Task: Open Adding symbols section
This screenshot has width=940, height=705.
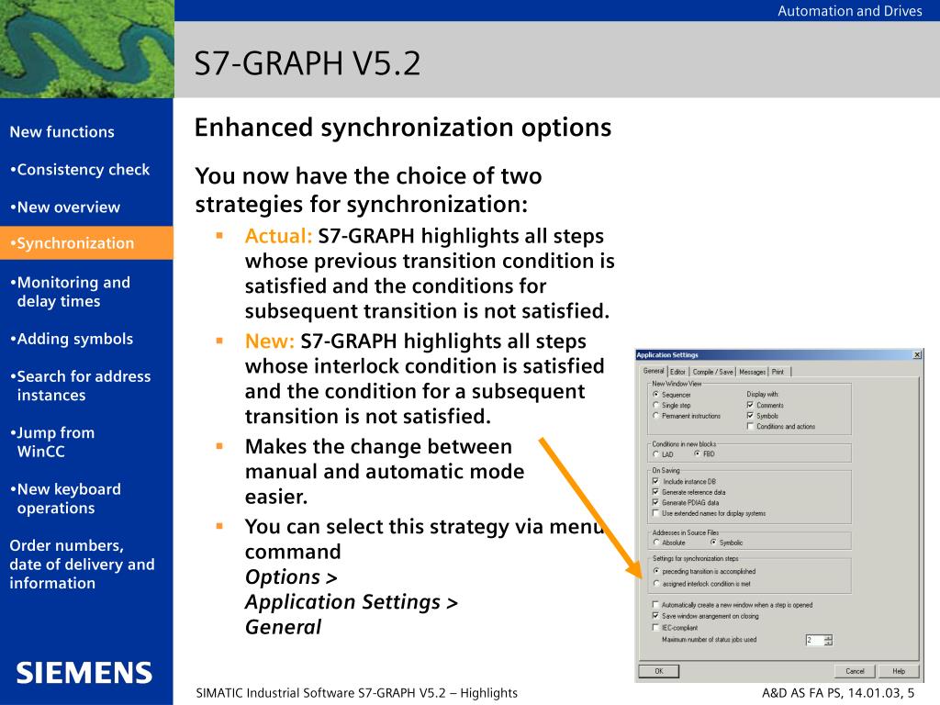Action: pyautogui.click(x=72, y=339)
